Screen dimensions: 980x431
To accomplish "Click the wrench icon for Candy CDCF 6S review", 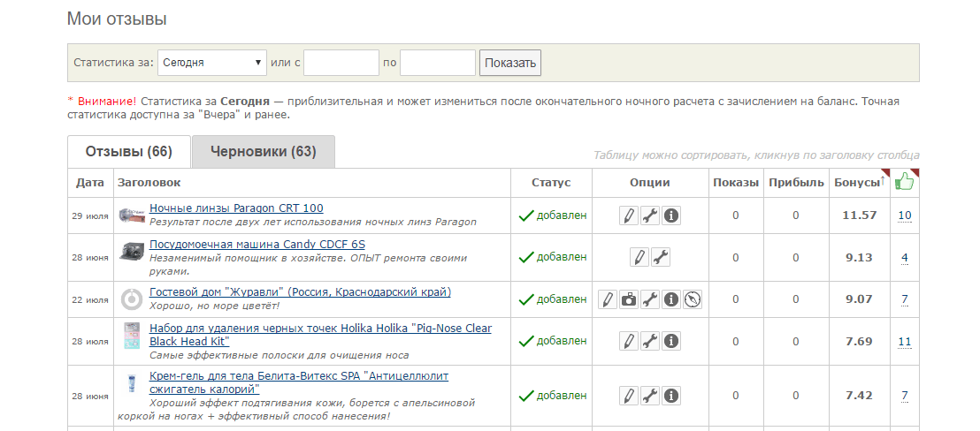I will (x=661, y=257).
